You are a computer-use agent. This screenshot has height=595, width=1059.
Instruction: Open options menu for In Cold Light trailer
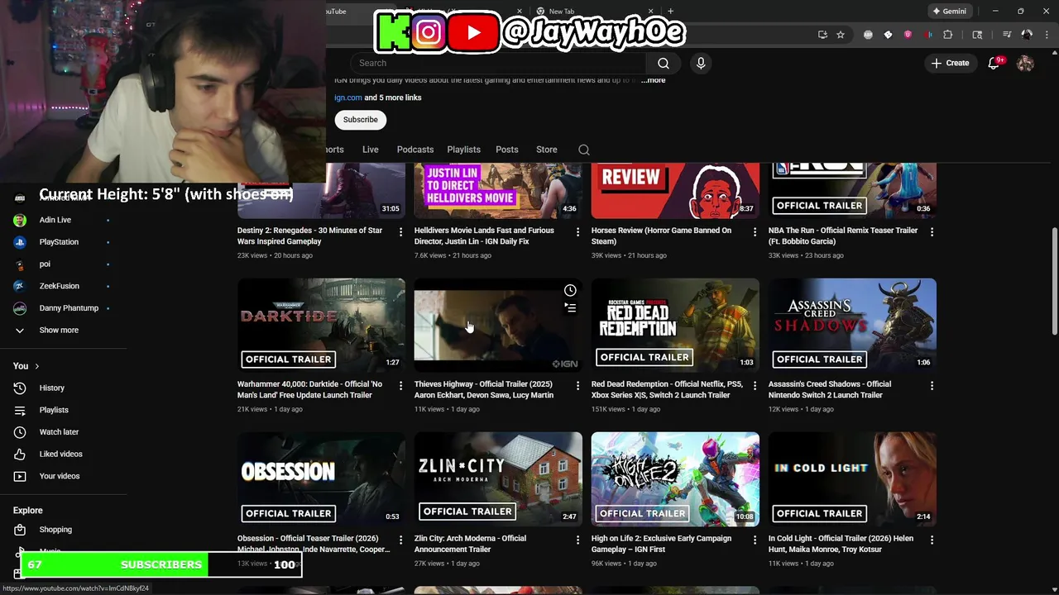pyautogui.click(x=932, y=540)
